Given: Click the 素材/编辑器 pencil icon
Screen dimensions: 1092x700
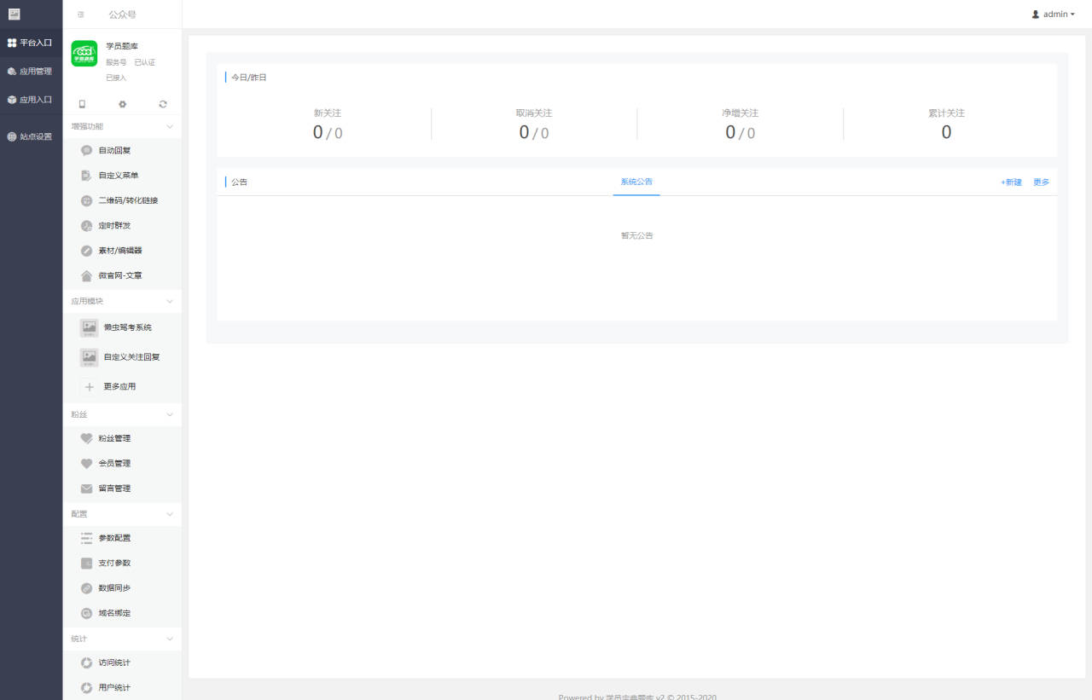Looking at the screenshot, I should tap(86, 251).
